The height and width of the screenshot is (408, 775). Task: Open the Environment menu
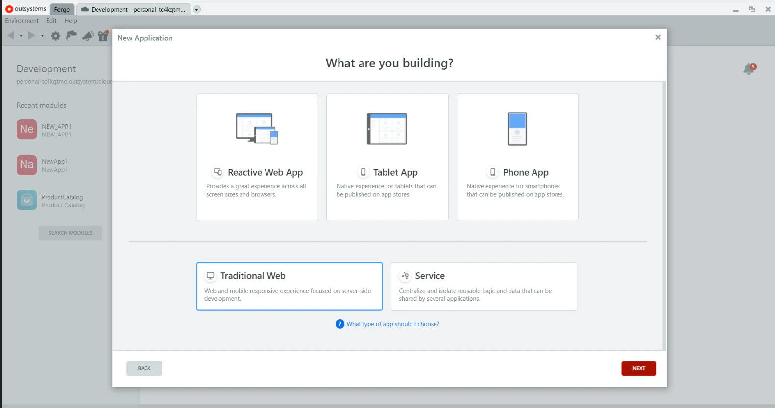[22, 21]
